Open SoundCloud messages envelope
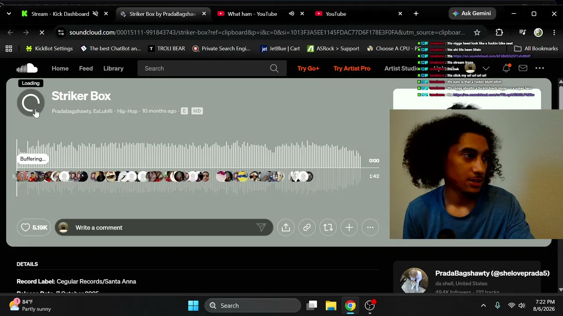Viewport: 563px width, 316px height. tap(523, 68)
